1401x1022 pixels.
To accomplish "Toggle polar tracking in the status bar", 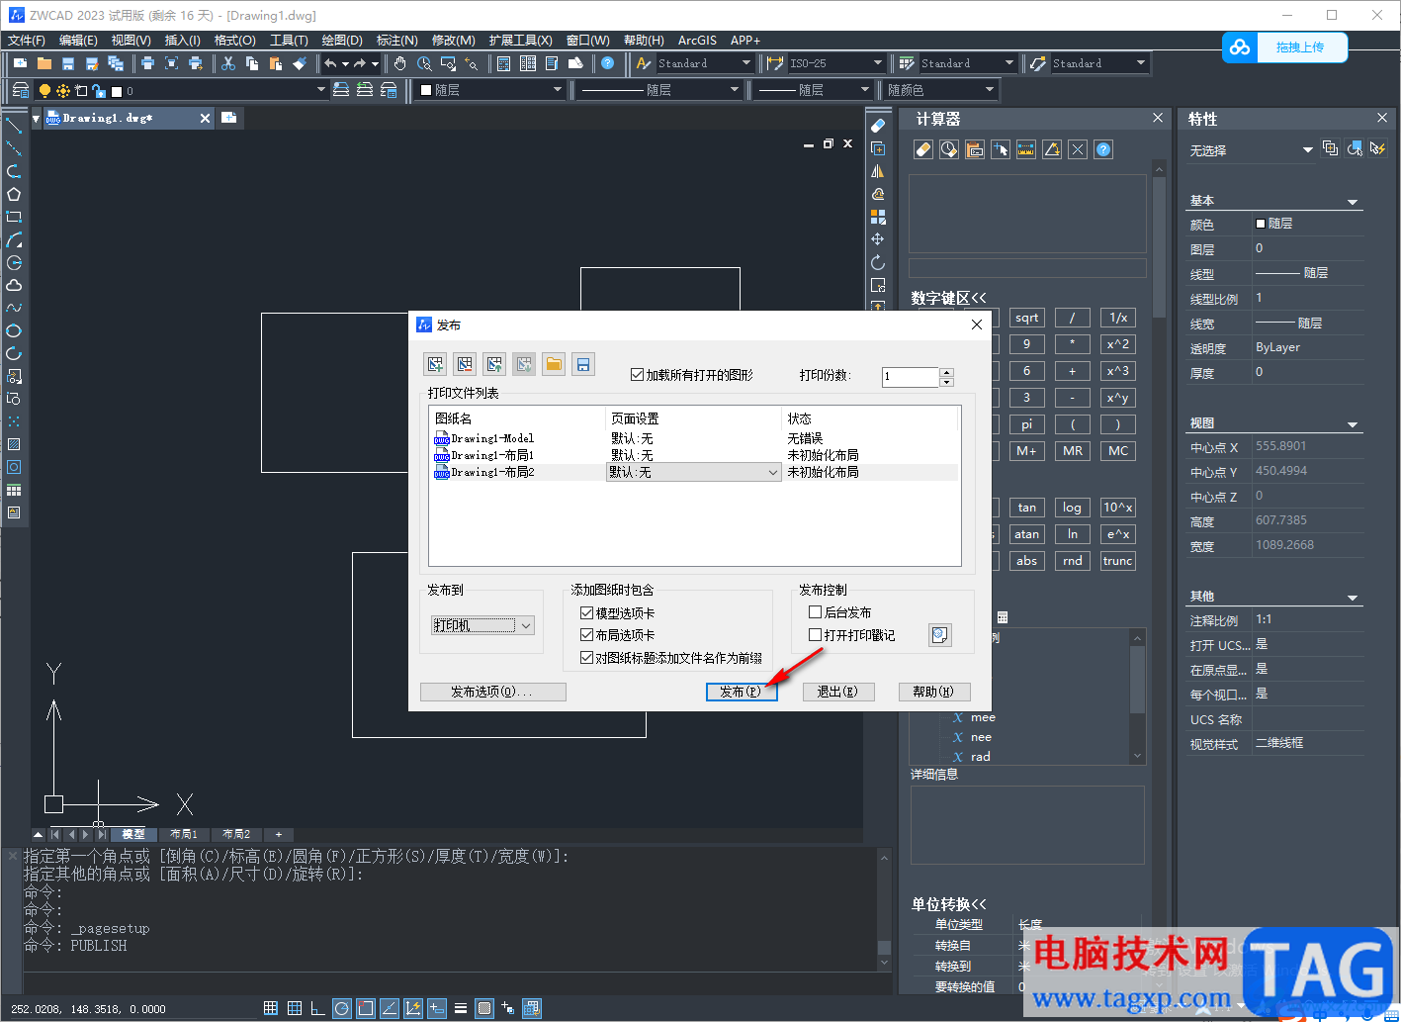I will click(342, 1008).
